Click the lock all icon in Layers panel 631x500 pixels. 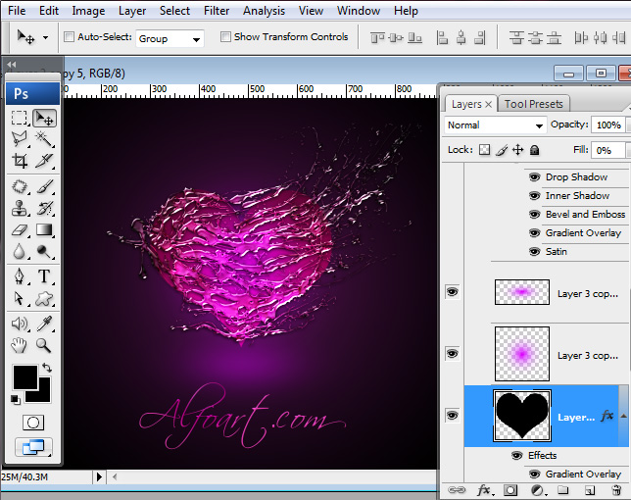click(534, 150)
